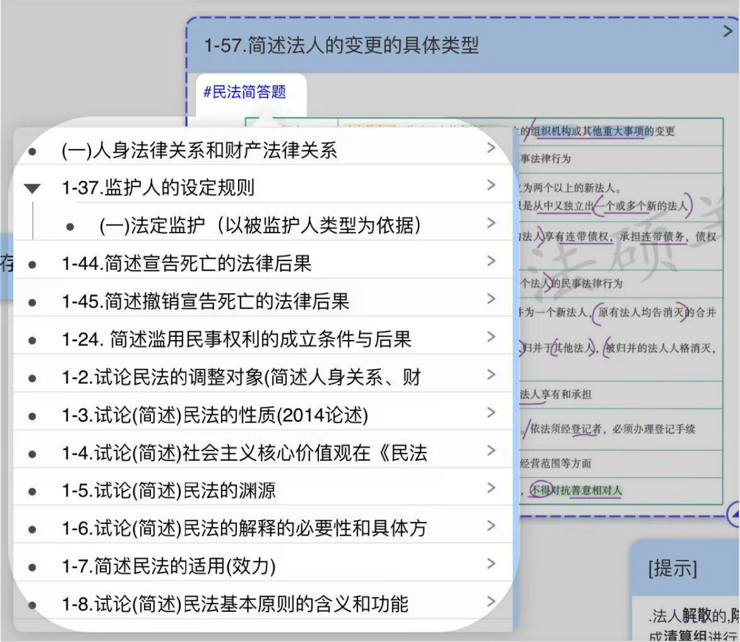Click arrow icon beside 1-7.简述民法的适用

coord(491,564)
